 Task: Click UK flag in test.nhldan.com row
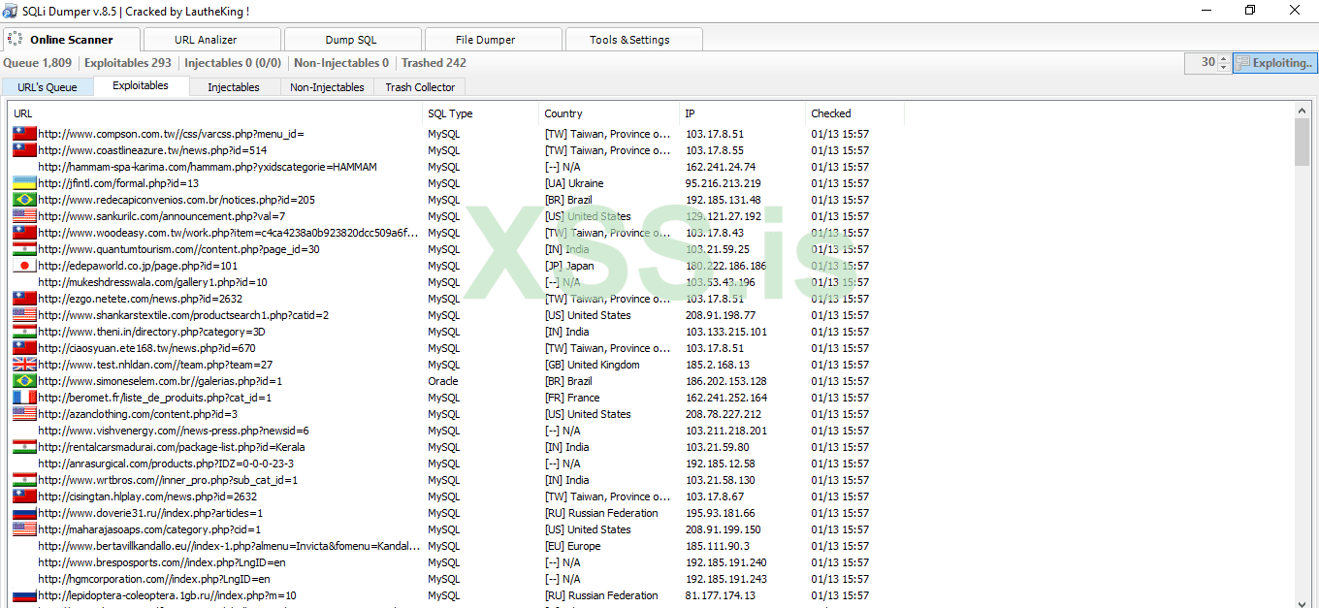coord(24,365)
